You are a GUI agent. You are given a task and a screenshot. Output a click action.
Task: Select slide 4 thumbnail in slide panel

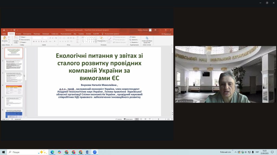pos(14,90)
